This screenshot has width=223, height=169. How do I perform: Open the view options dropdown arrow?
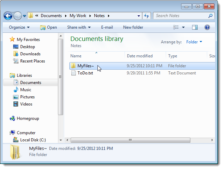tap(183, 27)
